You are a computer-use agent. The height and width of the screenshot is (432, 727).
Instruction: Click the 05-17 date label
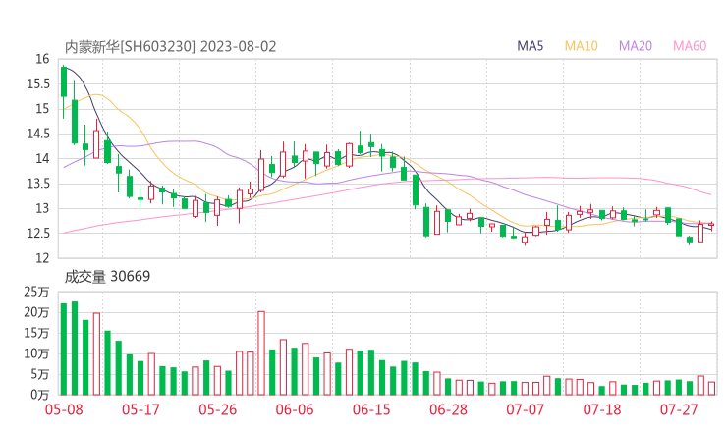tap(140, 409)
